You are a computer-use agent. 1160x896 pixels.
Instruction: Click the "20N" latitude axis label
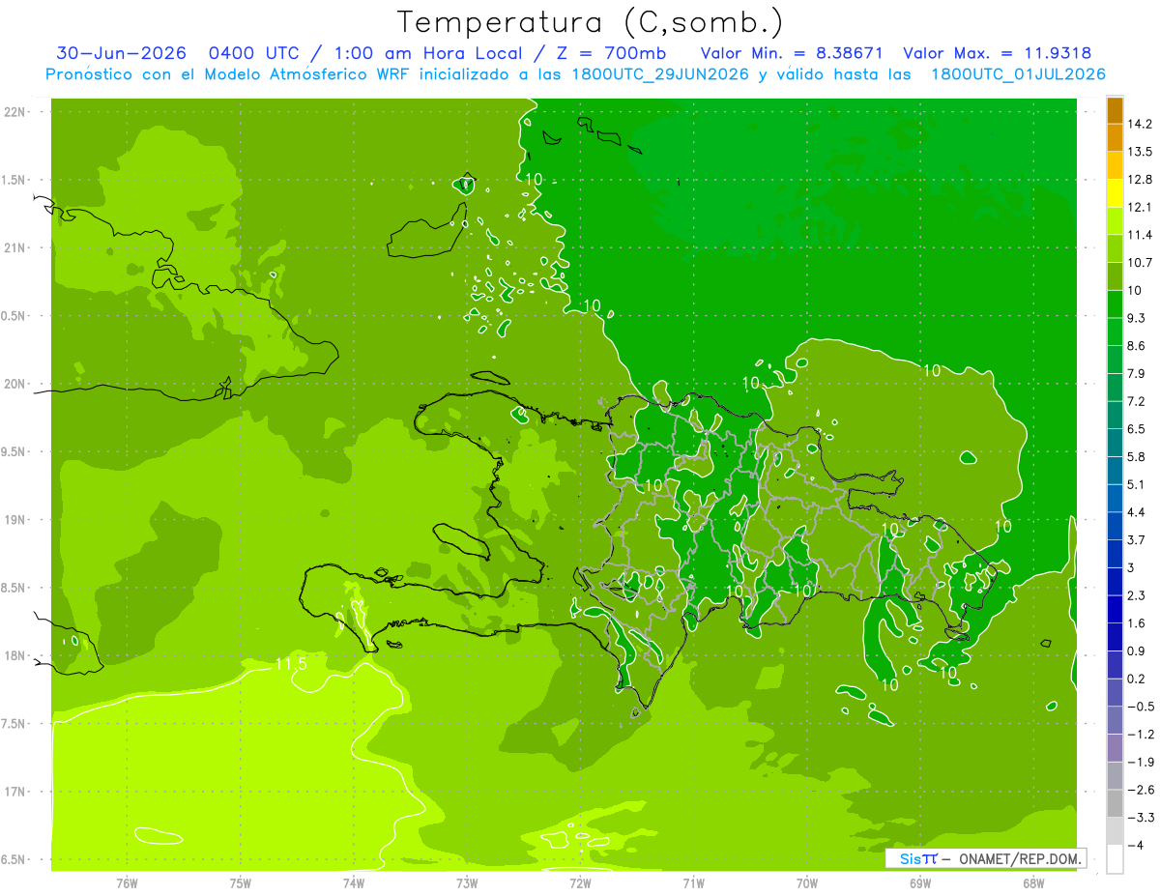15,384
